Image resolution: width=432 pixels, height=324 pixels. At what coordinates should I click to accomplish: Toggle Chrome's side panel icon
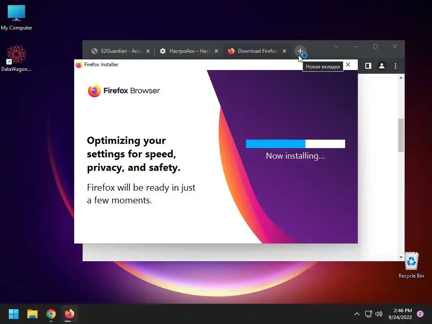[x=368, y=66]
